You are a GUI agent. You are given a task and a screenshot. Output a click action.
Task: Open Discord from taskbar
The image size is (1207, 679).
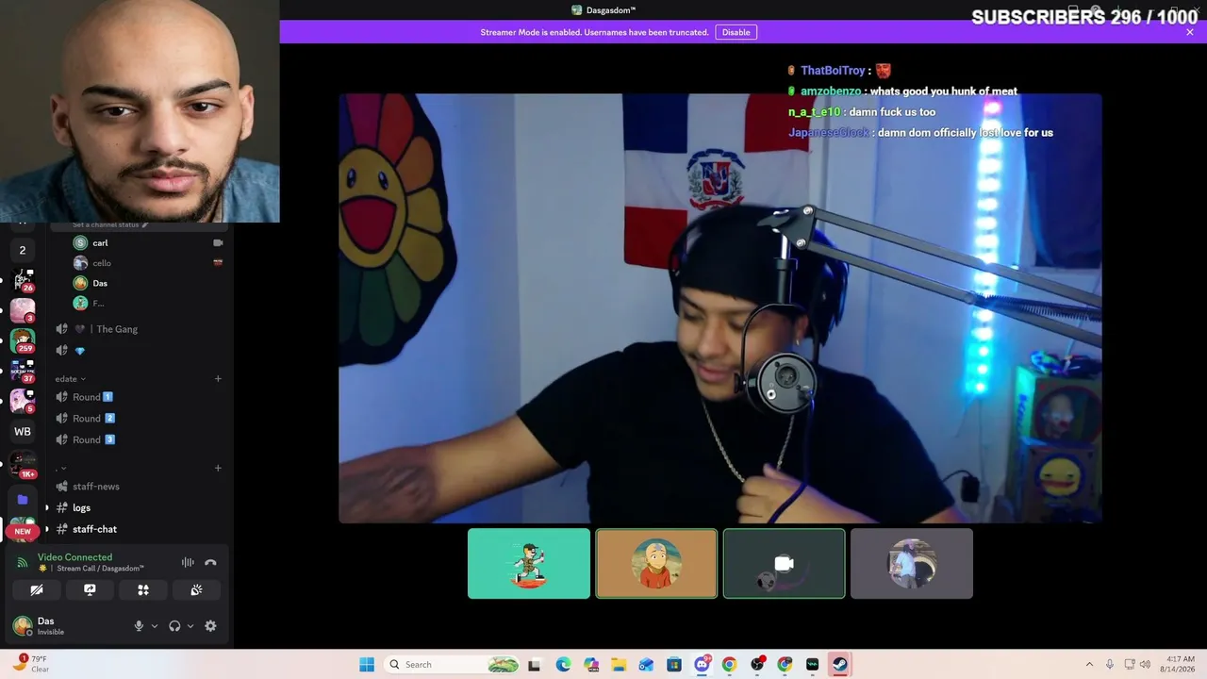point(703,664)
